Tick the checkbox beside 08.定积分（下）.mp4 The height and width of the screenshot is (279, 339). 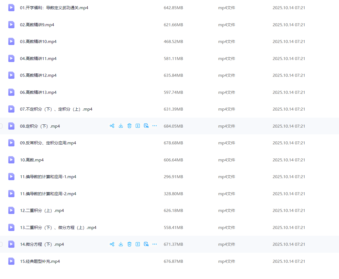click(1, 126)
